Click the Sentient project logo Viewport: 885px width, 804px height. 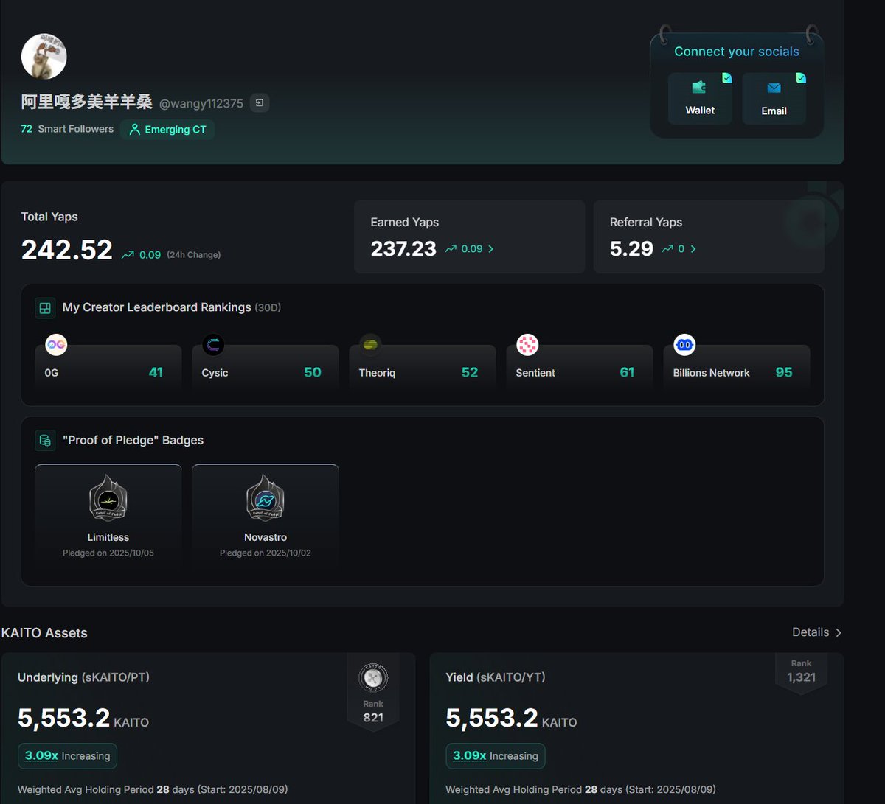[x=527, y=344]
